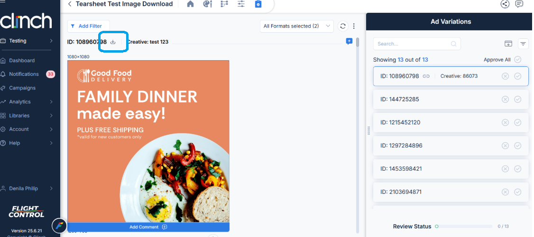Expand the Denila Philip user menu
534x237 pixels.
point(51,188)
